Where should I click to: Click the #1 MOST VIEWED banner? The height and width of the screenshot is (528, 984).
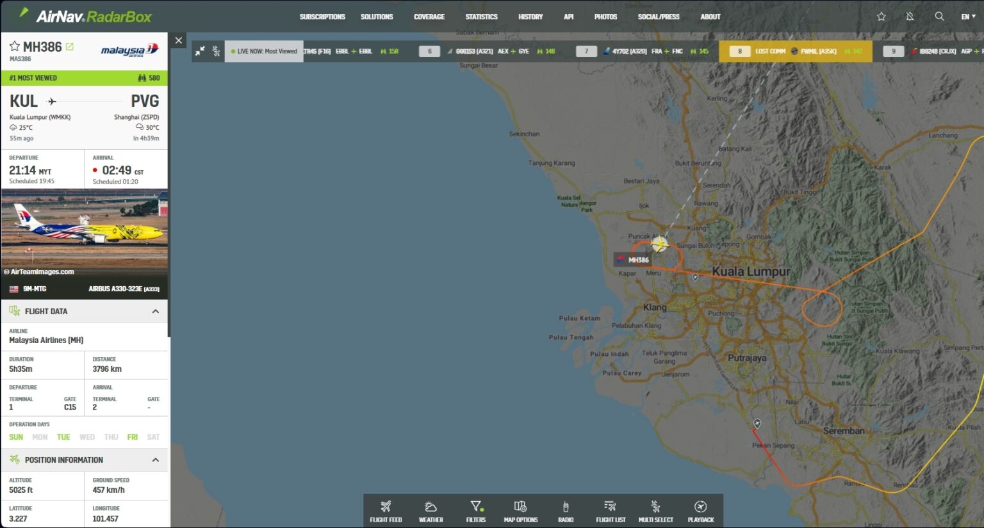point(85,78)
